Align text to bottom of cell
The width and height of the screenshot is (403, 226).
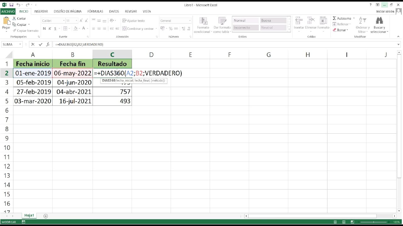pyautogui.click(x=105, y=21)
